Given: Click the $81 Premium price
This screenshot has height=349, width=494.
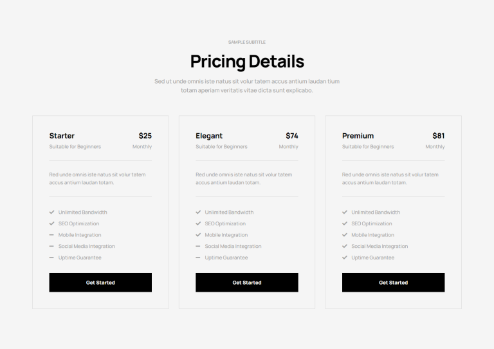Looking at the screenshot, I should 439,136.
